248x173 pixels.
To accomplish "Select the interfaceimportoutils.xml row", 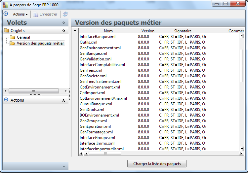I will tap(159, 149).
